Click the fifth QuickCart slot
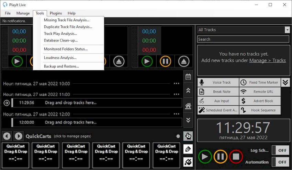The image size is (292, 170). 136,155
